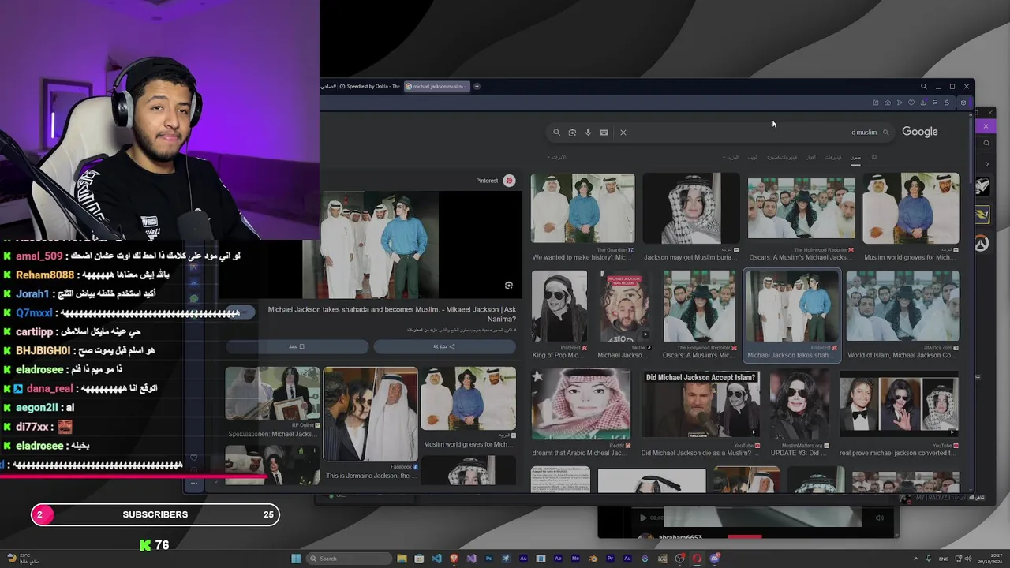Click the browser cloud sync toolbar icon
Screen dimensions: 1010x568
click(888, 103)
